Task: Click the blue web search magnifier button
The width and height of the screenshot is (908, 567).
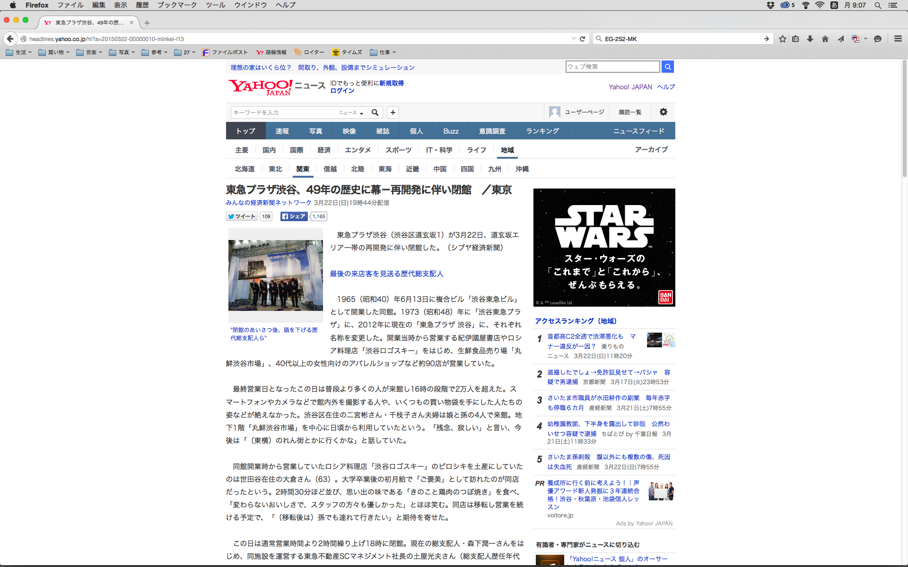Action: pos(667,67)
